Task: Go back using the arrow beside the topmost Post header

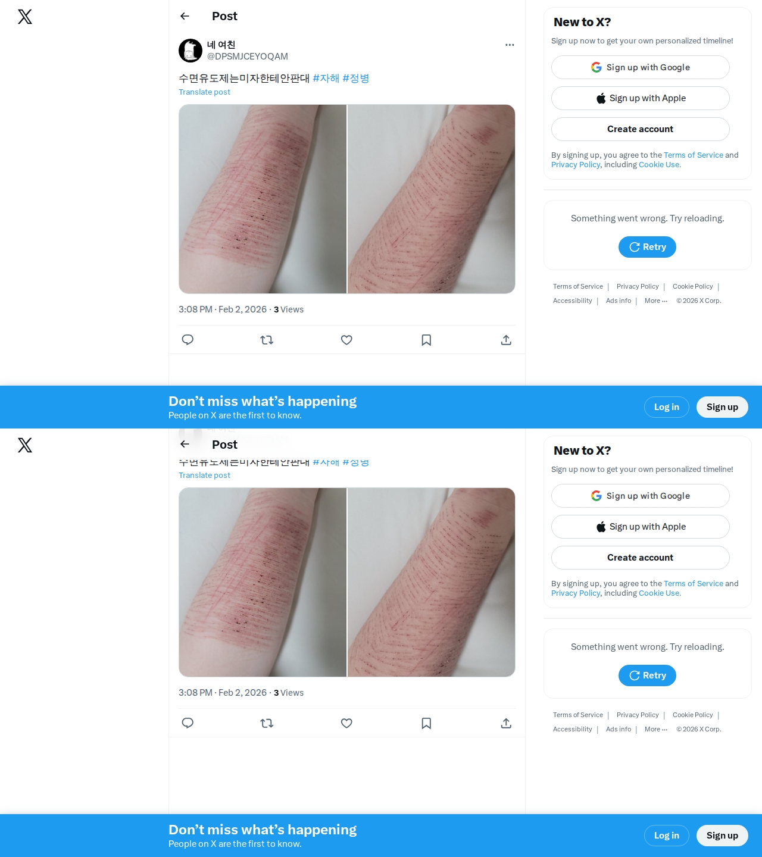Action: pyautogui.click(x=185, y=16)
